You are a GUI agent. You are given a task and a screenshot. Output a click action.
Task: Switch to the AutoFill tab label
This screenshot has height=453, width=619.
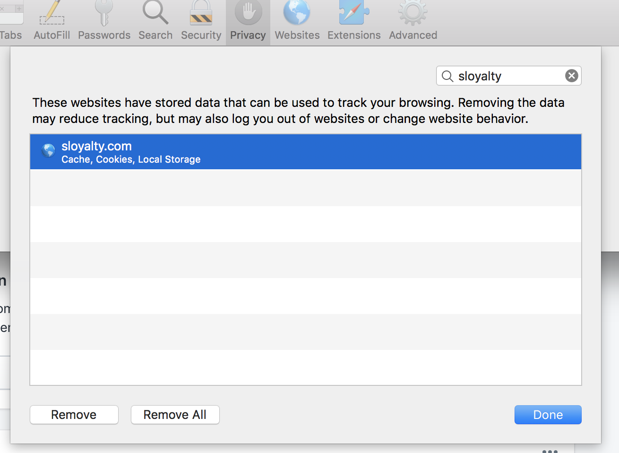pos(52,35)
